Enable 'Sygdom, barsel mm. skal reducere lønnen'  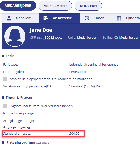[5, 106]
